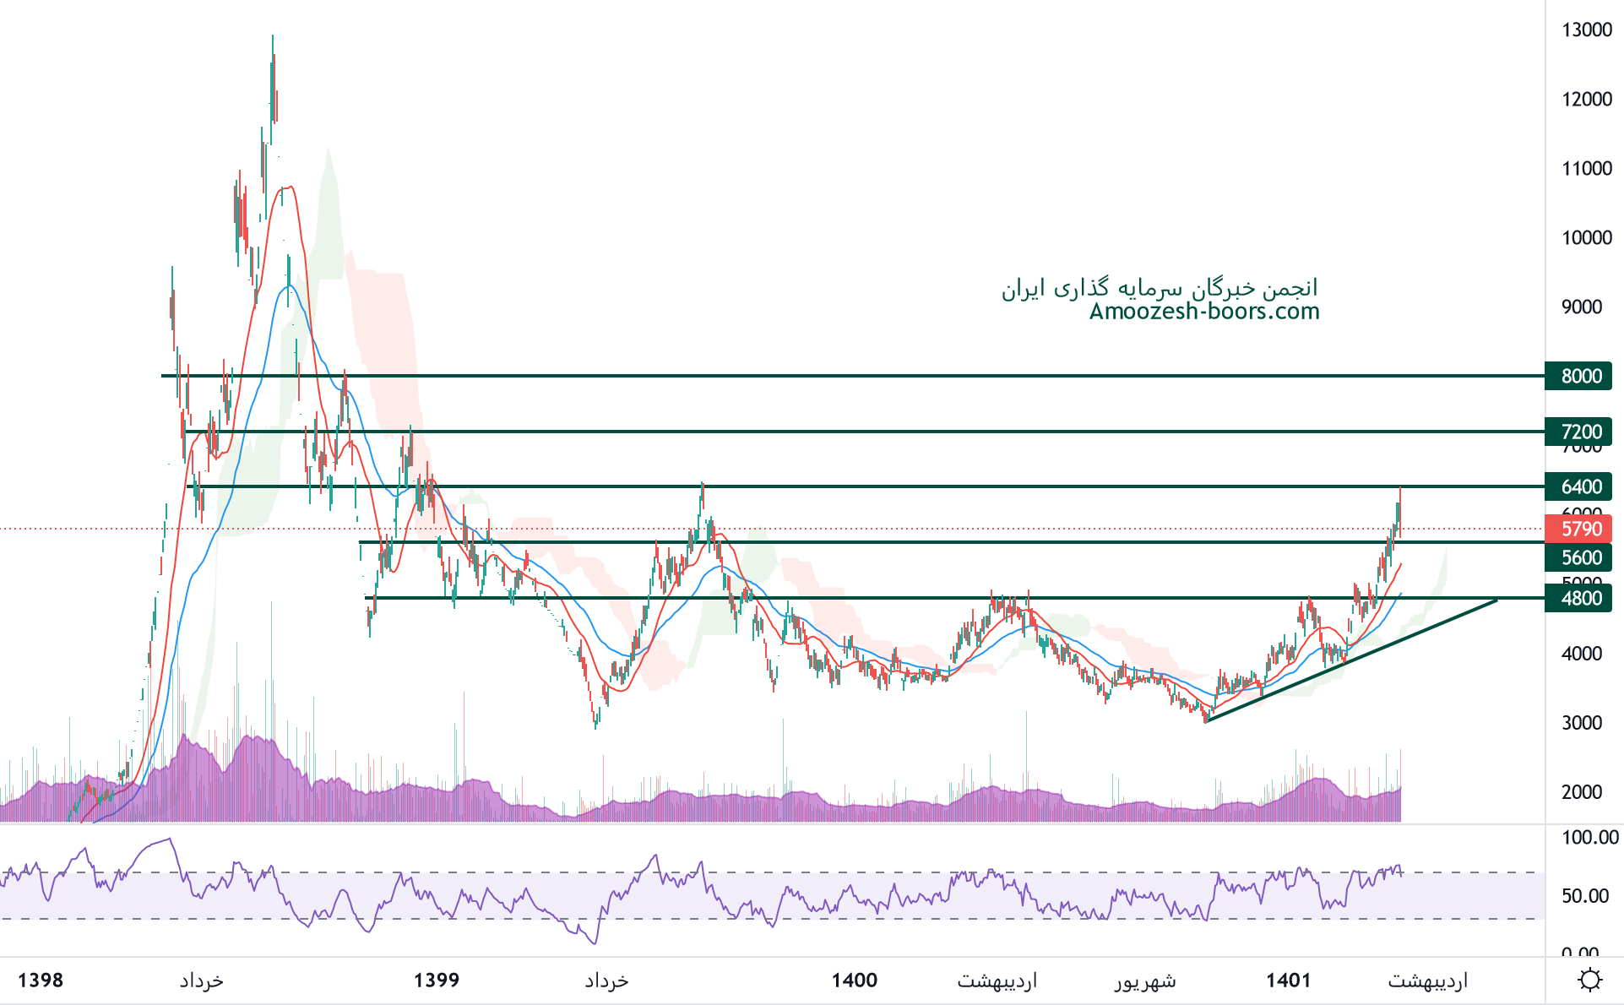The width and height of the screenshot is (1624, 1005).
Task: Click the 13000 price scale value
Action: [x=1586, y=30]
